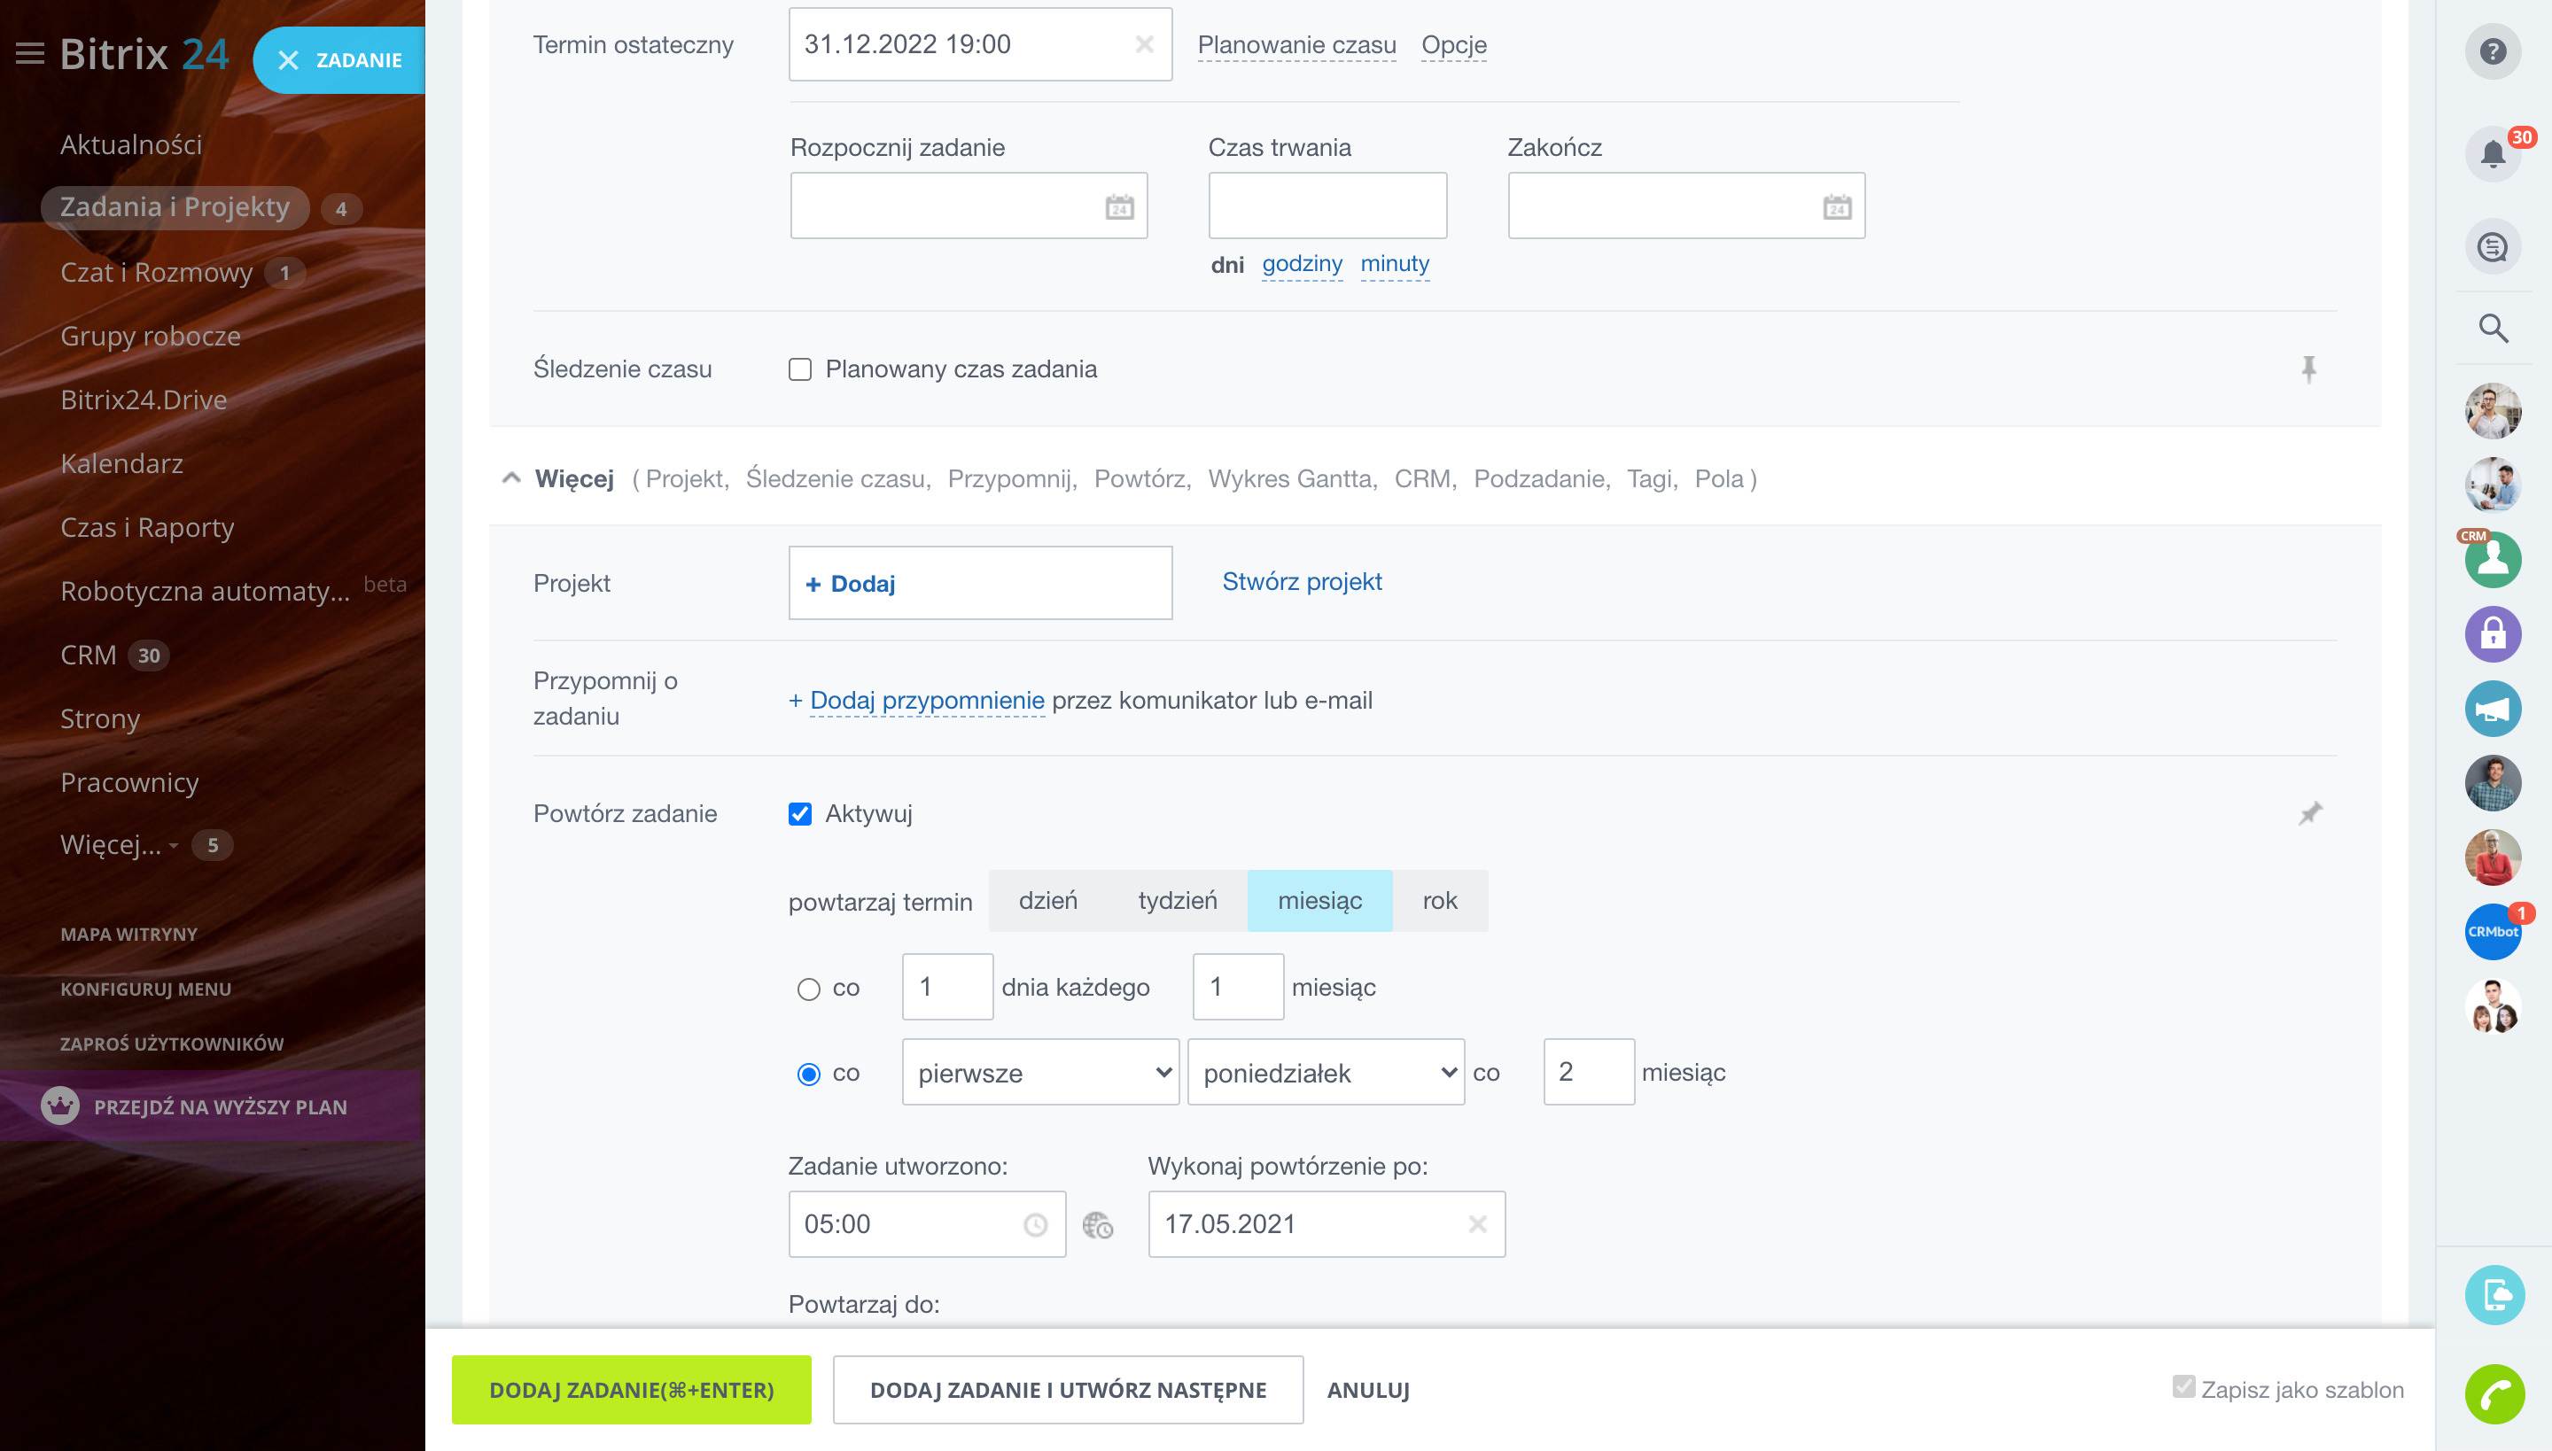Viewport: 2552px width, 1451px height.
Task: Collapse the Więcej section chevron
Action: pyautogui.click(x=511, y=478)
